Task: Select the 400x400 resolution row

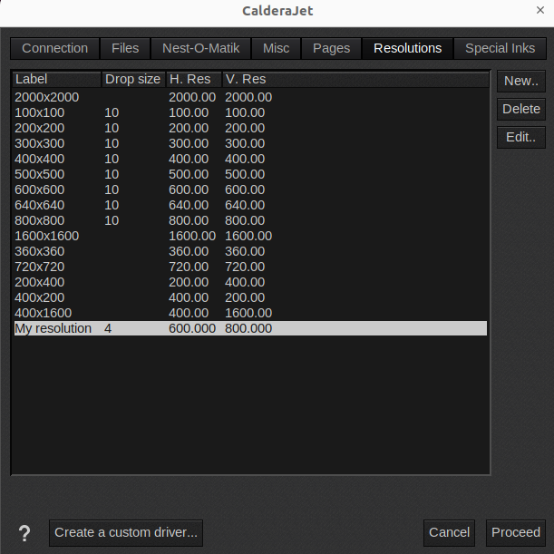Action: [x=250, y=159]
